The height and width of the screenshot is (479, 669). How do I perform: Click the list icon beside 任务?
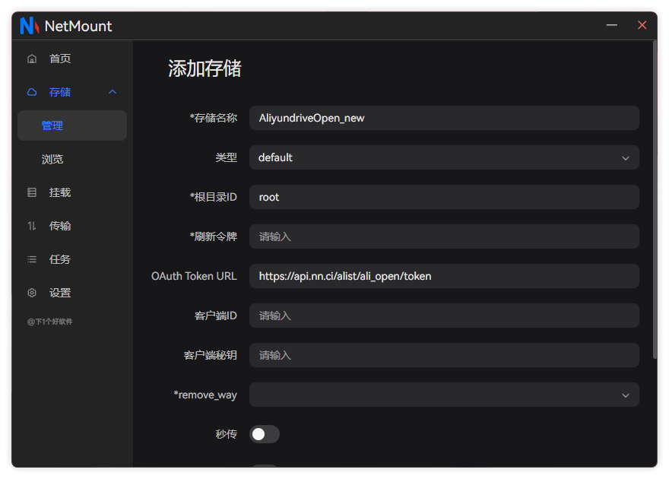pos(32,259)
